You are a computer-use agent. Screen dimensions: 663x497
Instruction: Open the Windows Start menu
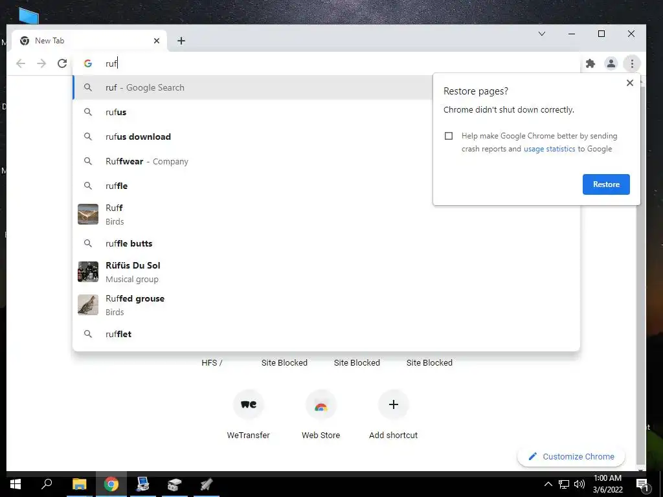[x=16, y=484]
